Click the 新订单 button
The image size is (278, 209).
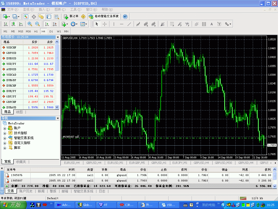pyautogui.click(x=71, y=16)
